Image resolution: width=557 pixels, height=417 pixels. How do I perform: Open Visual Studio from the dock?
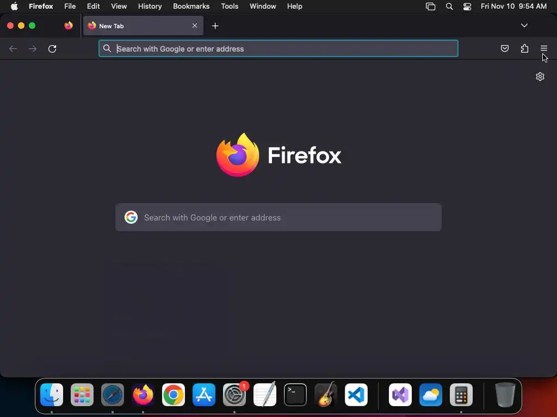(x=400, y=395)
